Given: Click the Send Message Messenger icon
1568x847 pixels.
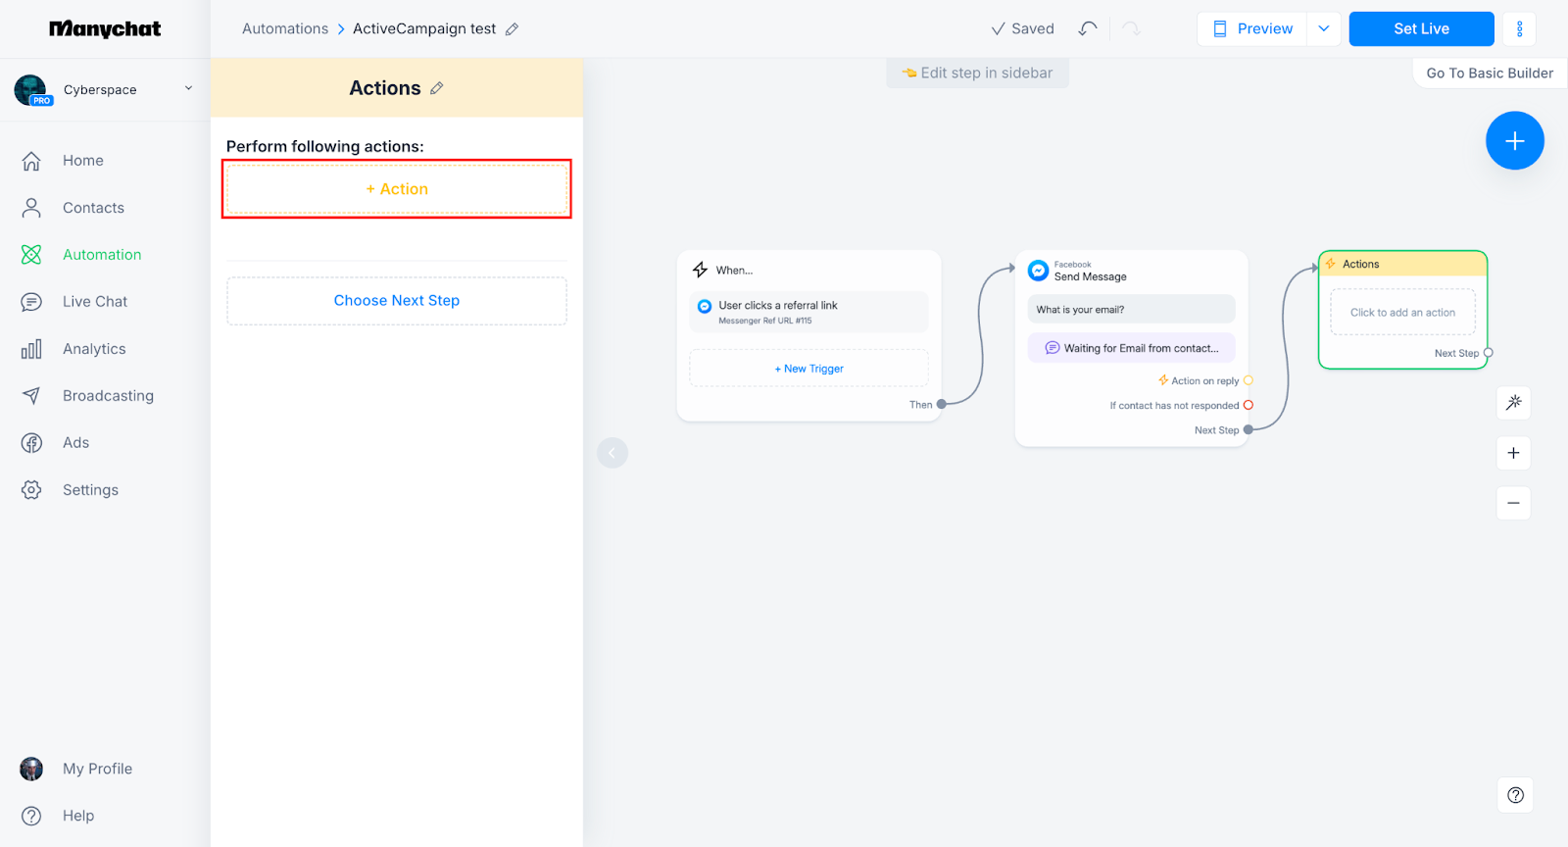Looking at the screenshot, I should pos(1038,270).
